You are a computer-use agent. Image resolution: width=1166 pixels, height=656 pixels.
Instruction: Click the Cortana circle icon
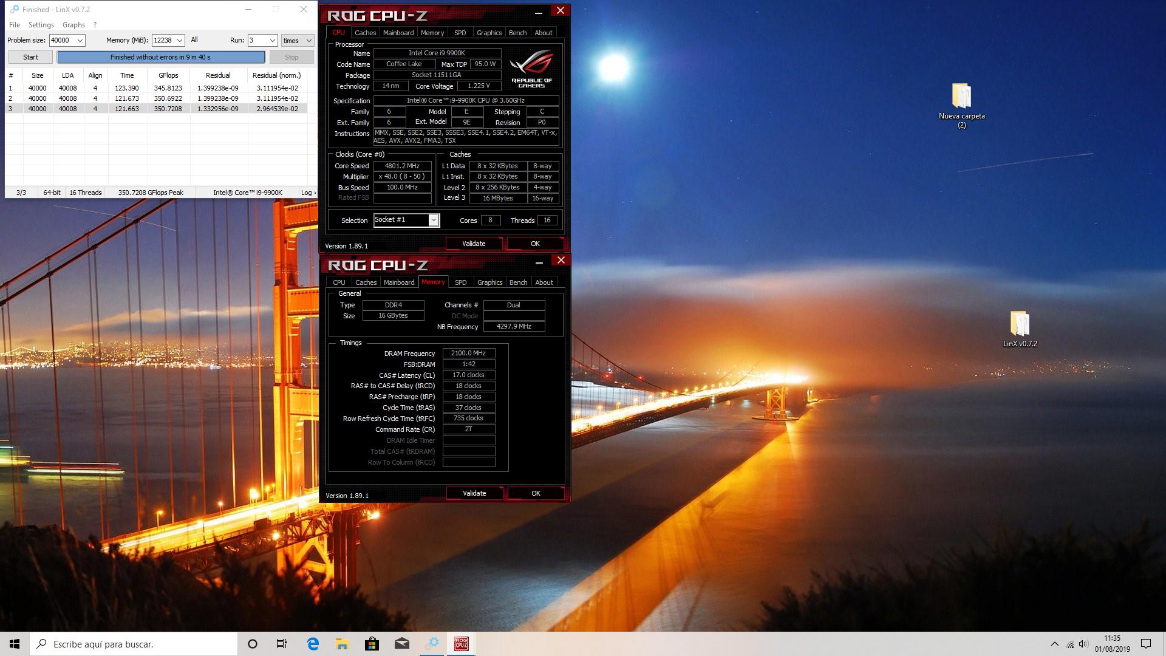253,644
